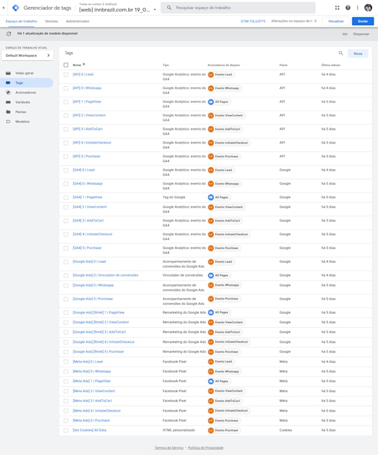
Task: Open the vertical three-dot menu
Action: pos(357,8)
